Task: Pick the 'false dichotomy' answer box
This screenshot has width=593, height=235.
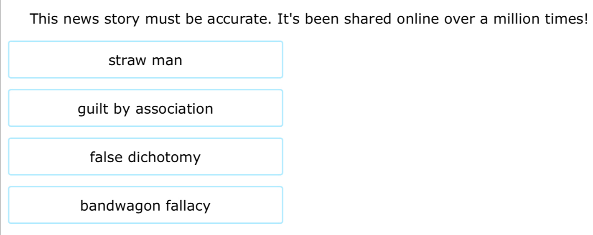Action: point(145,157)
